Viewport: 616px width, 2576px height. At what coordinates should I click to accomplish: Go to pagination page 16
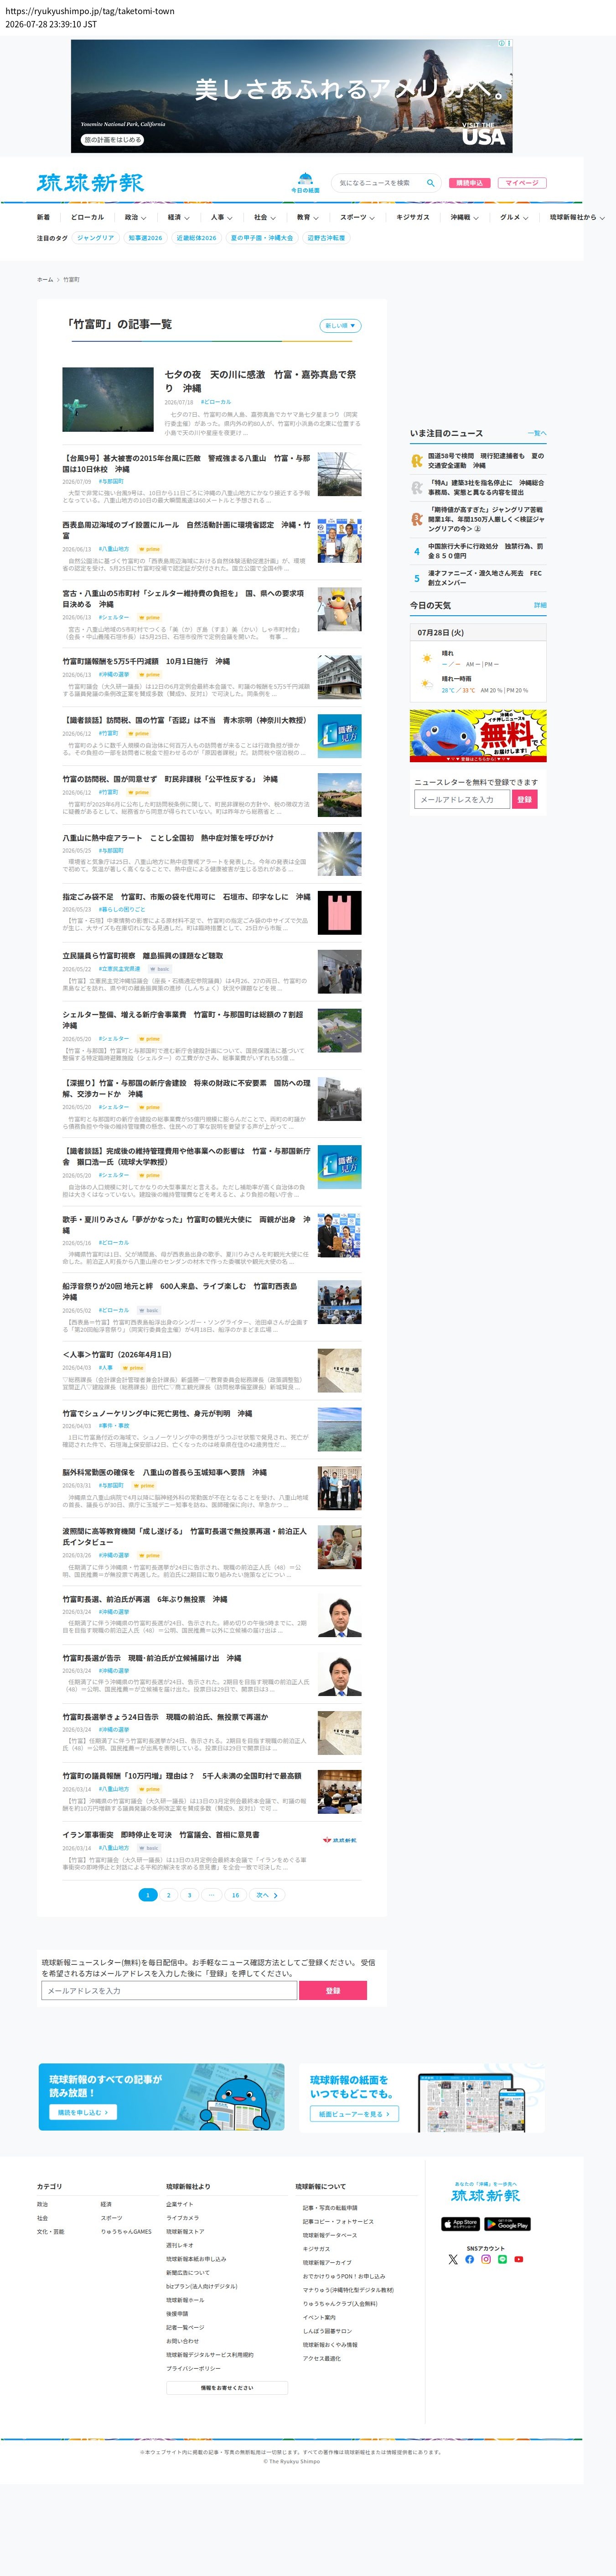236,1895
